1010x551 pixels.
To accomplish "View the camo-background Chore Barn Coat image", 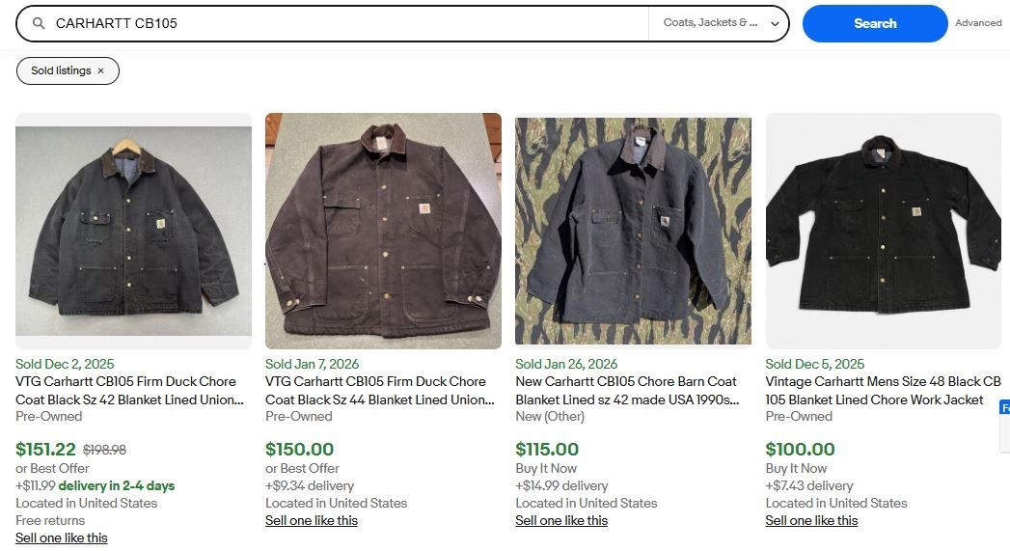I will click(x=633, y=231).
